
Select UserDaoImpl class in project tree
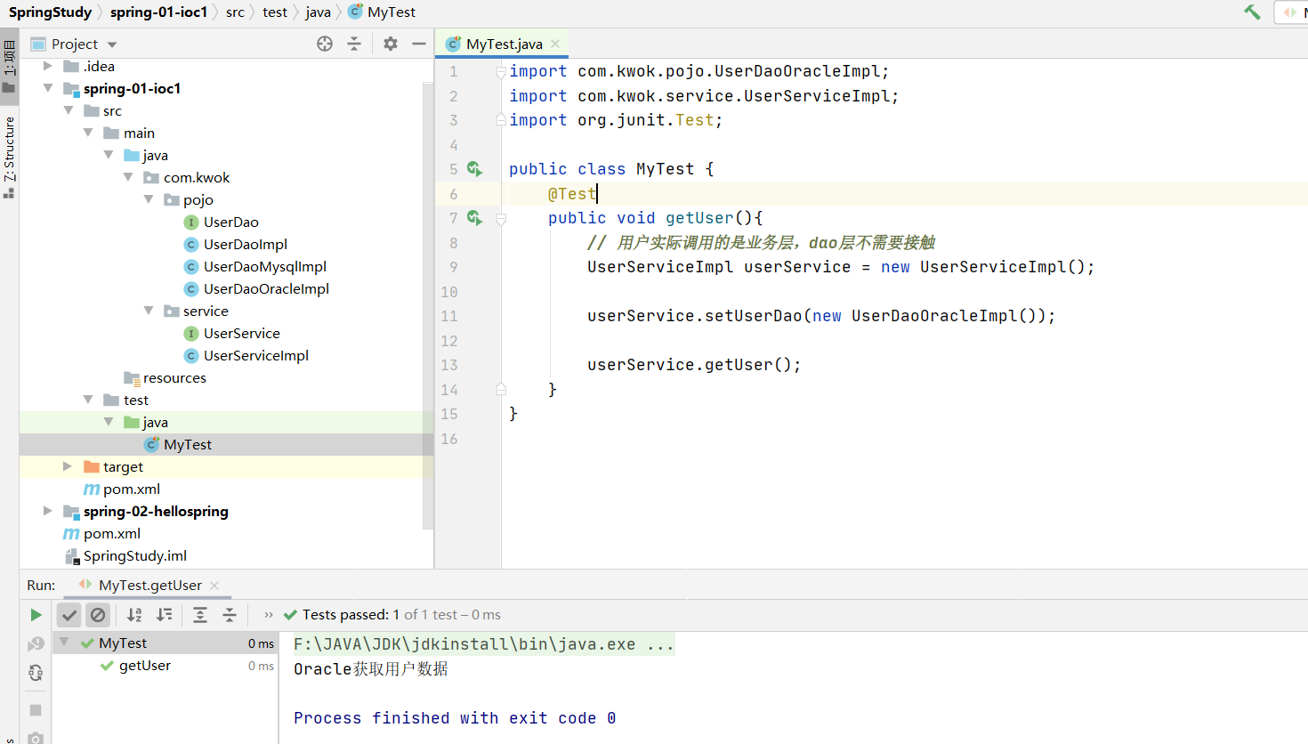pyautogui.click(x=246, y=244)
